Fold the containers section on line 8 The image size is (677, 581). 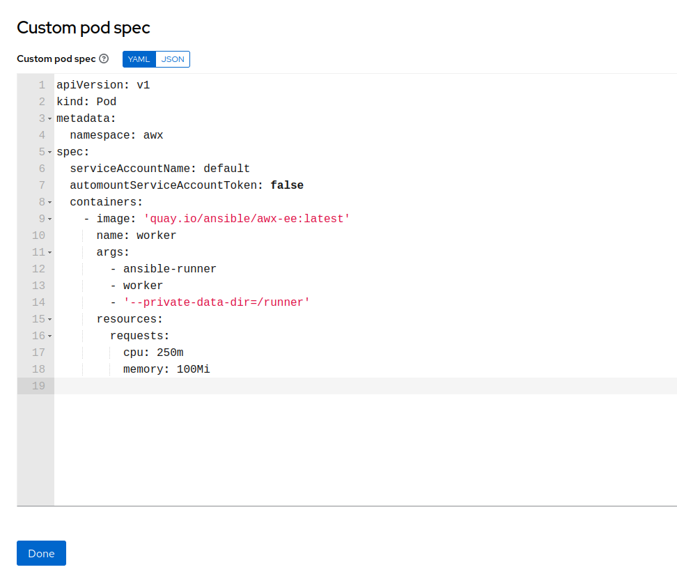pos(49,202)
